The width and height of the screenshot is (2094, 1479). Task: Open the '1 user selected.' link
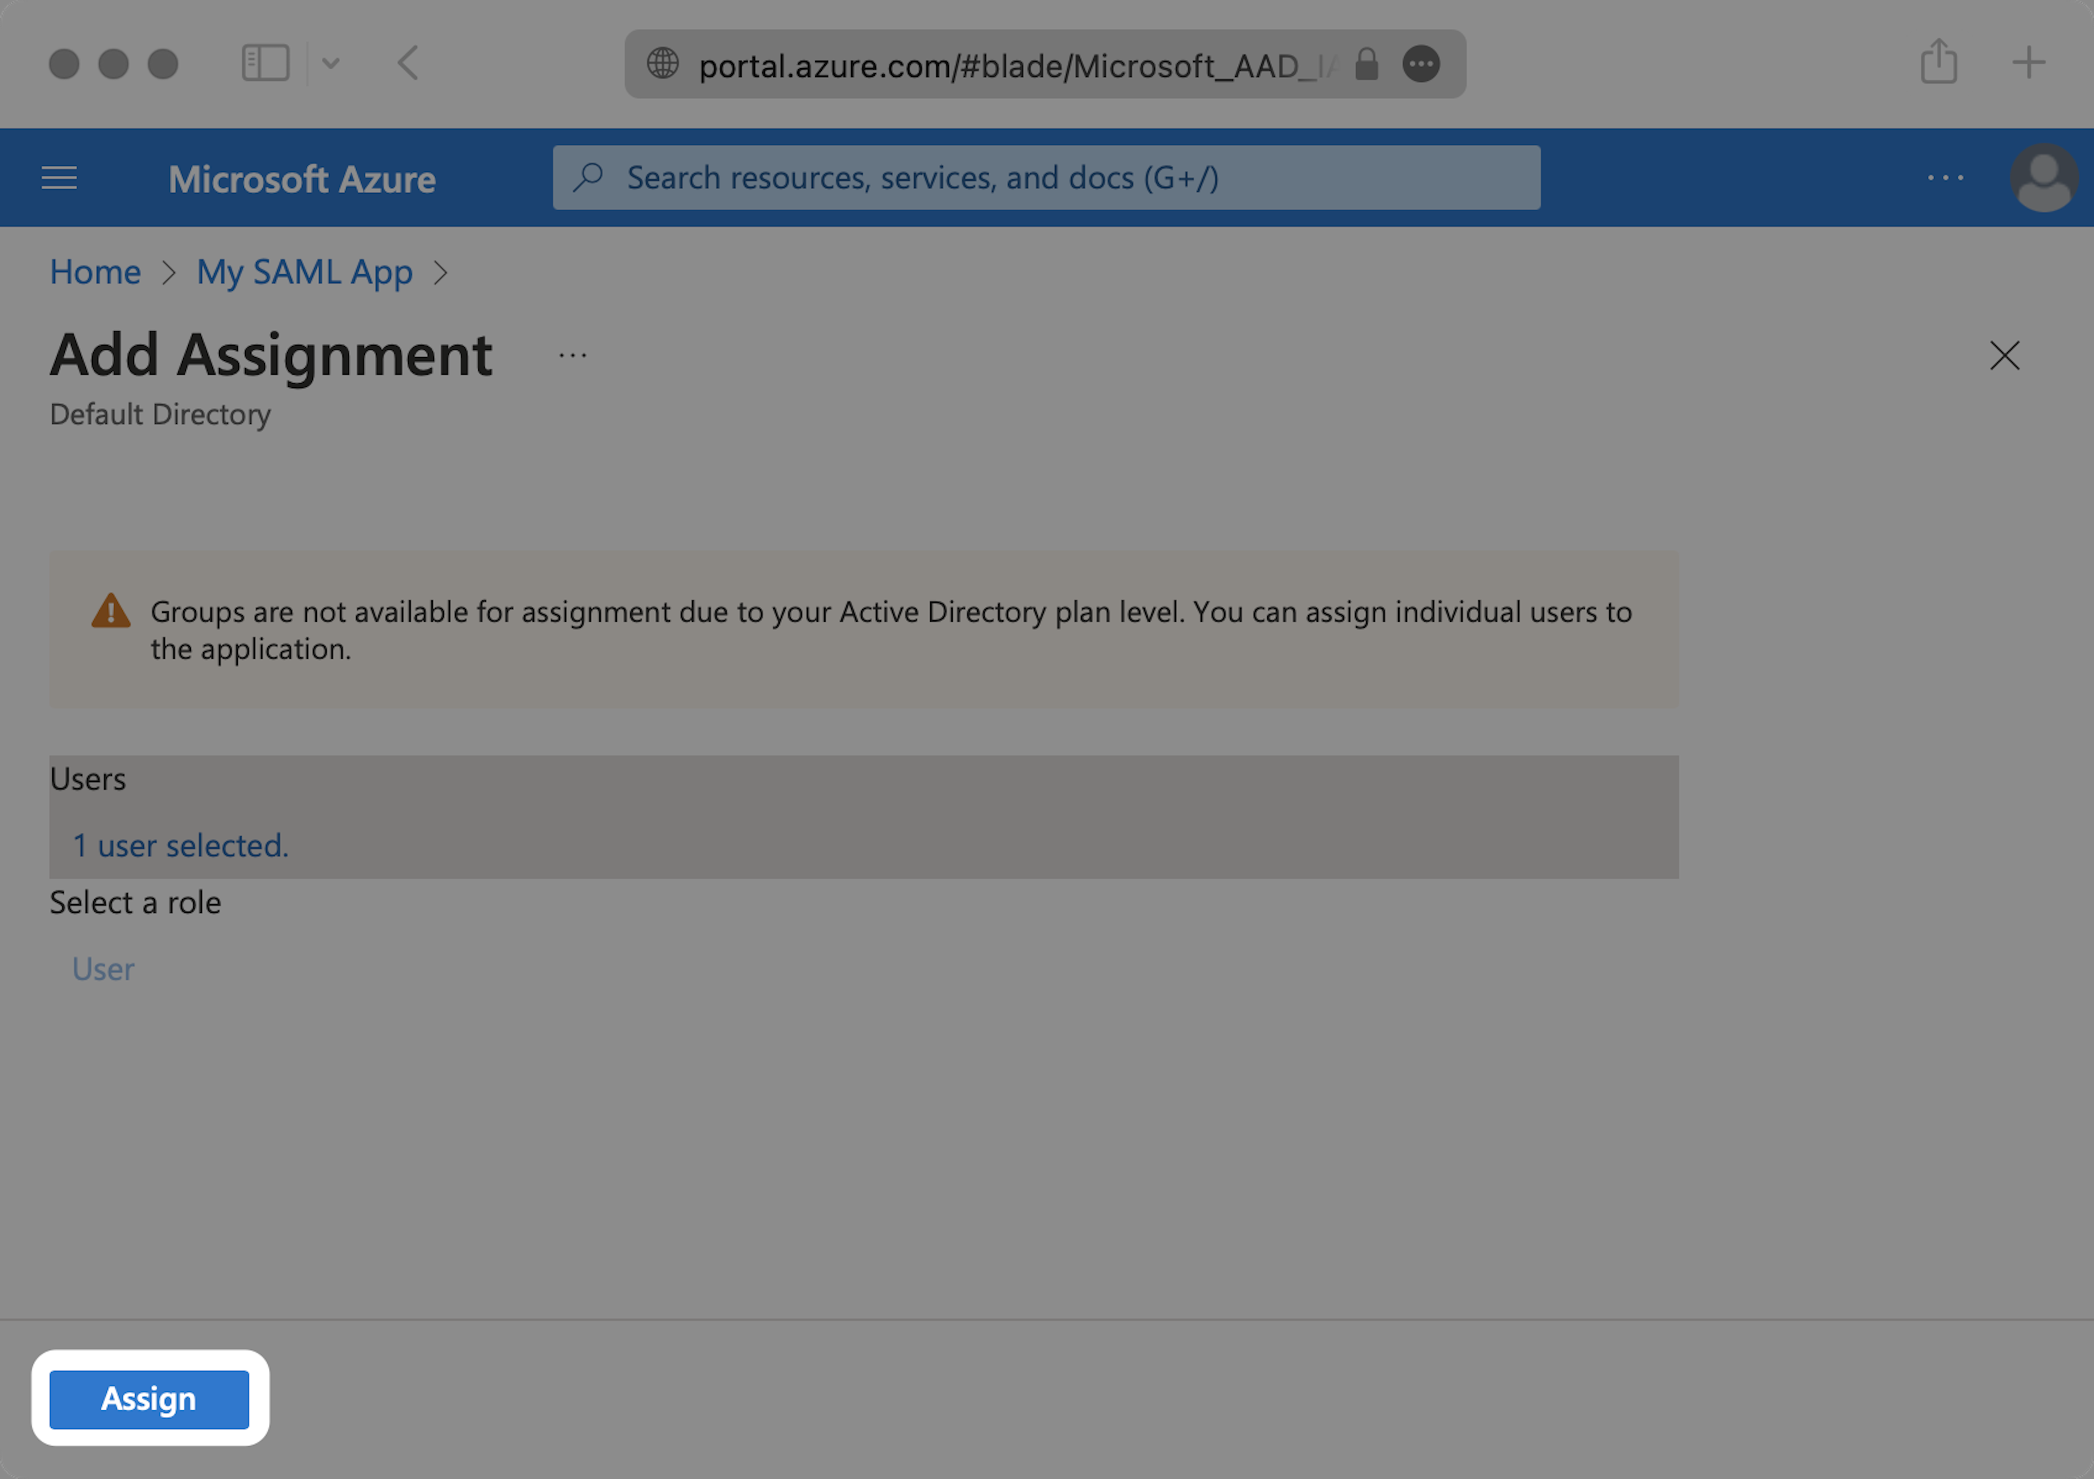point(180,846)
